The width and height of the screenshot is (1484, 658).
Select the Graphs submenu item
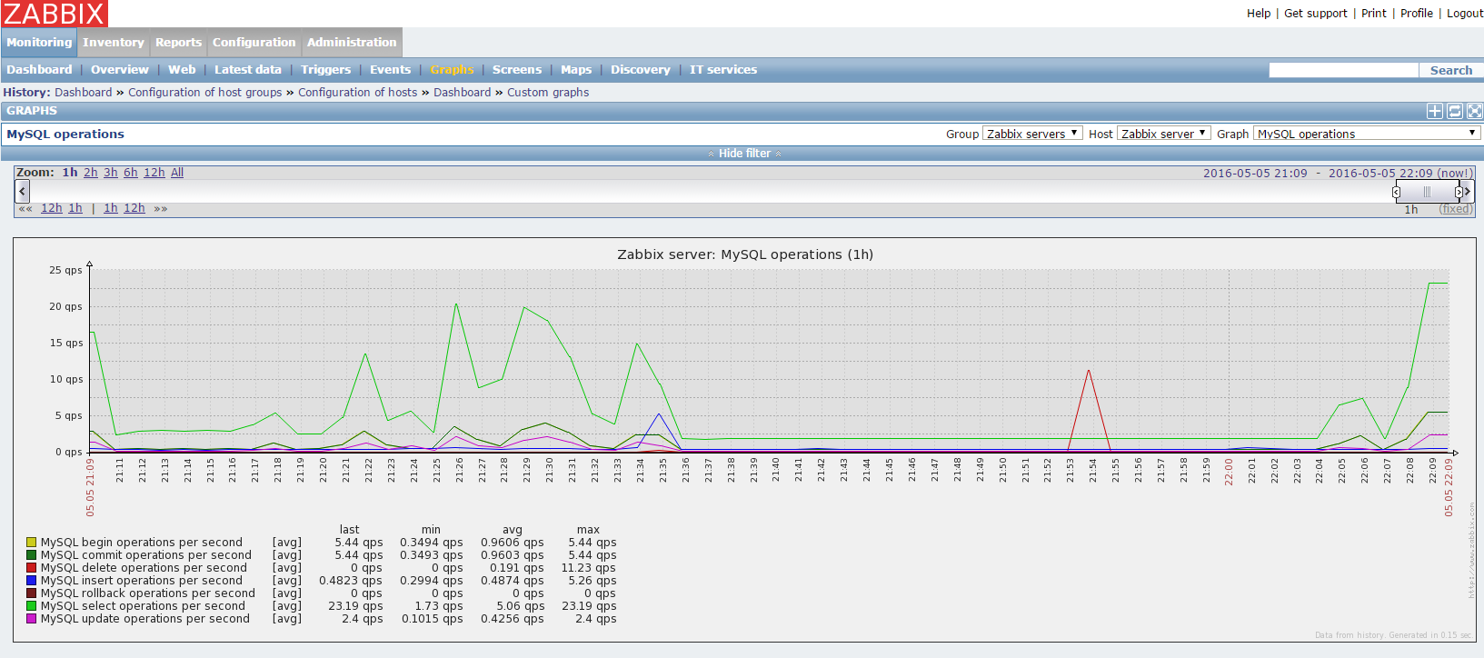coord(452,70)
